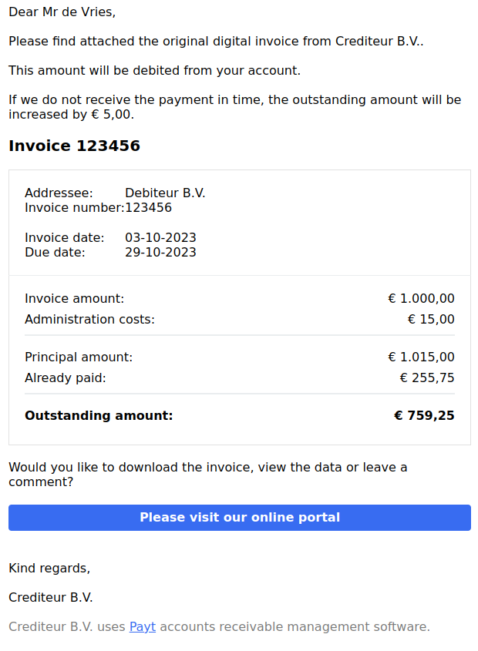Click the invoice date 03-10-2023

[x=160, y=237]
